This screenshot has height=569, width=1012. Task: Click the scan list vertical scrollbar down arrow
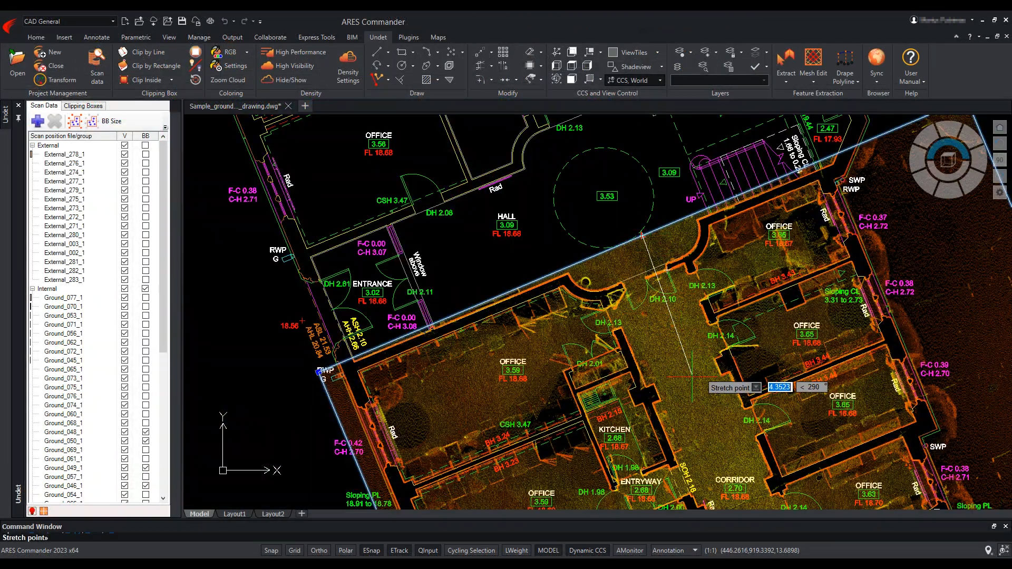click(x=163, y=498)
